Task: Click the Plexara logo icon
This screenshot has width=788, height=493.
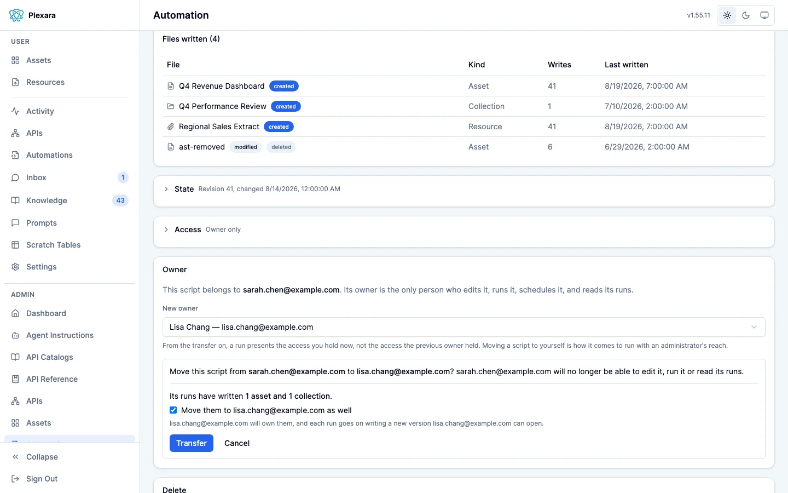Action: point(16,15)
